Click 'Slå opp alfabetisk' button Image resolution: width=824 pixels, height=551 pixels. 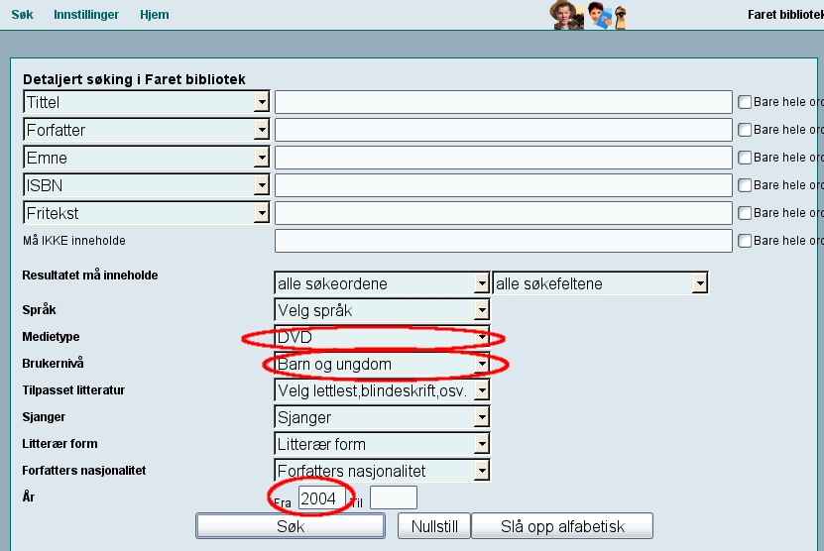tap(562, 526)
